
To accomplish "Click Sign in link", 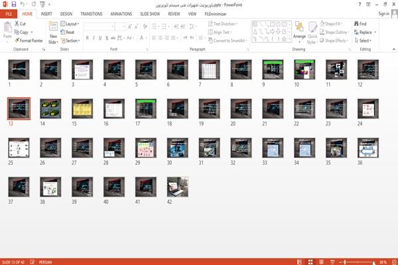I will 383,14.
